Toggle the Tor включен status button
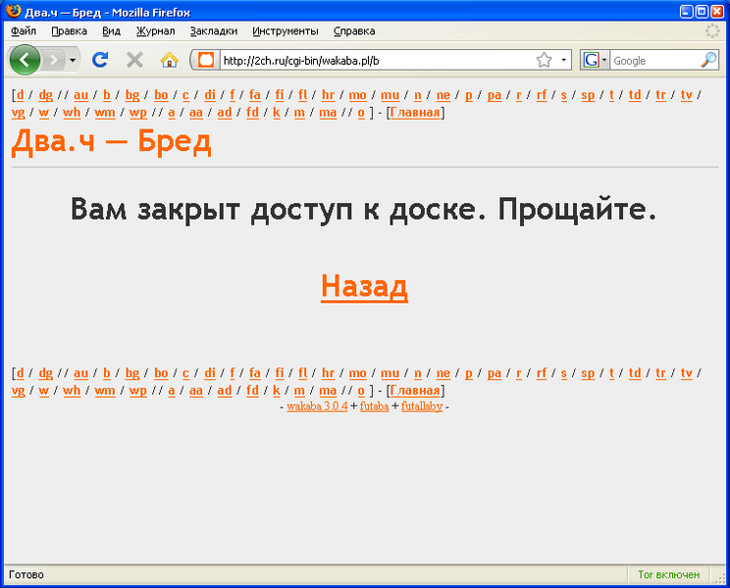730x588 pixels. [x=668, y=574]
